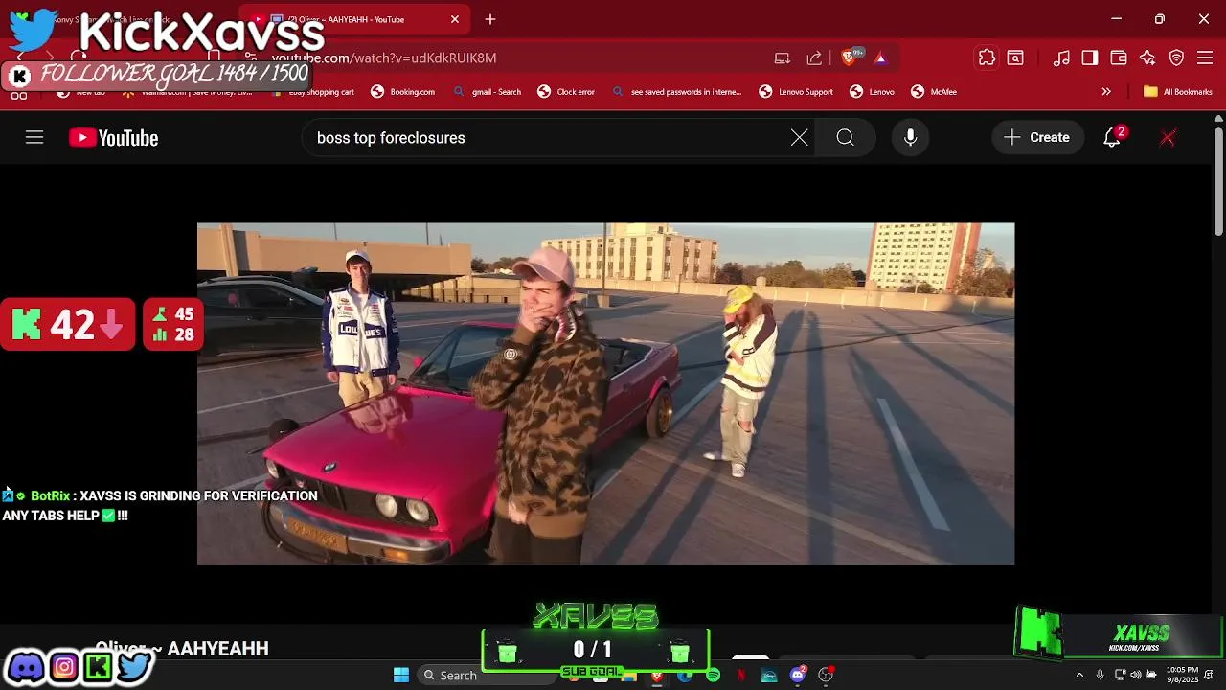Viewport: 1226px width, 690px height.
Task: Open taskbar clock showing 10:05 PM
Action: [x=1182, y=675]
